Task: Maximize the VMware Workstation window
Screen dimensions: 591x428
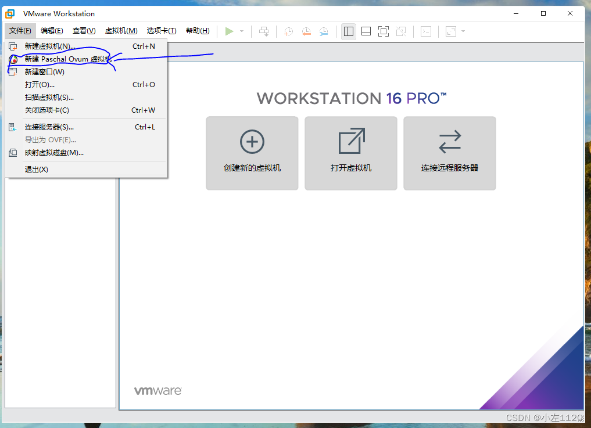Action: click(543, 13)
